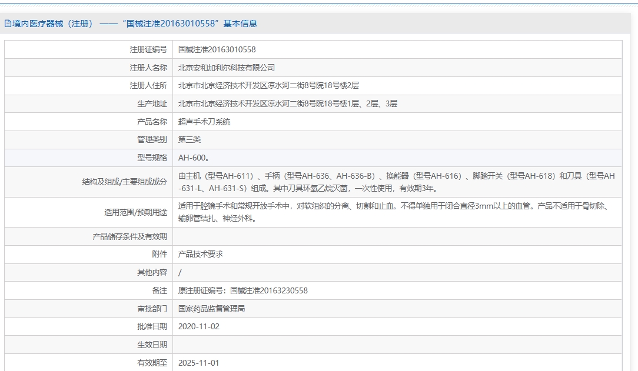The width and height of the screenshot is (638, 371).
Task: Click the 注册人名称 label
Action: (x=148, y=68)
